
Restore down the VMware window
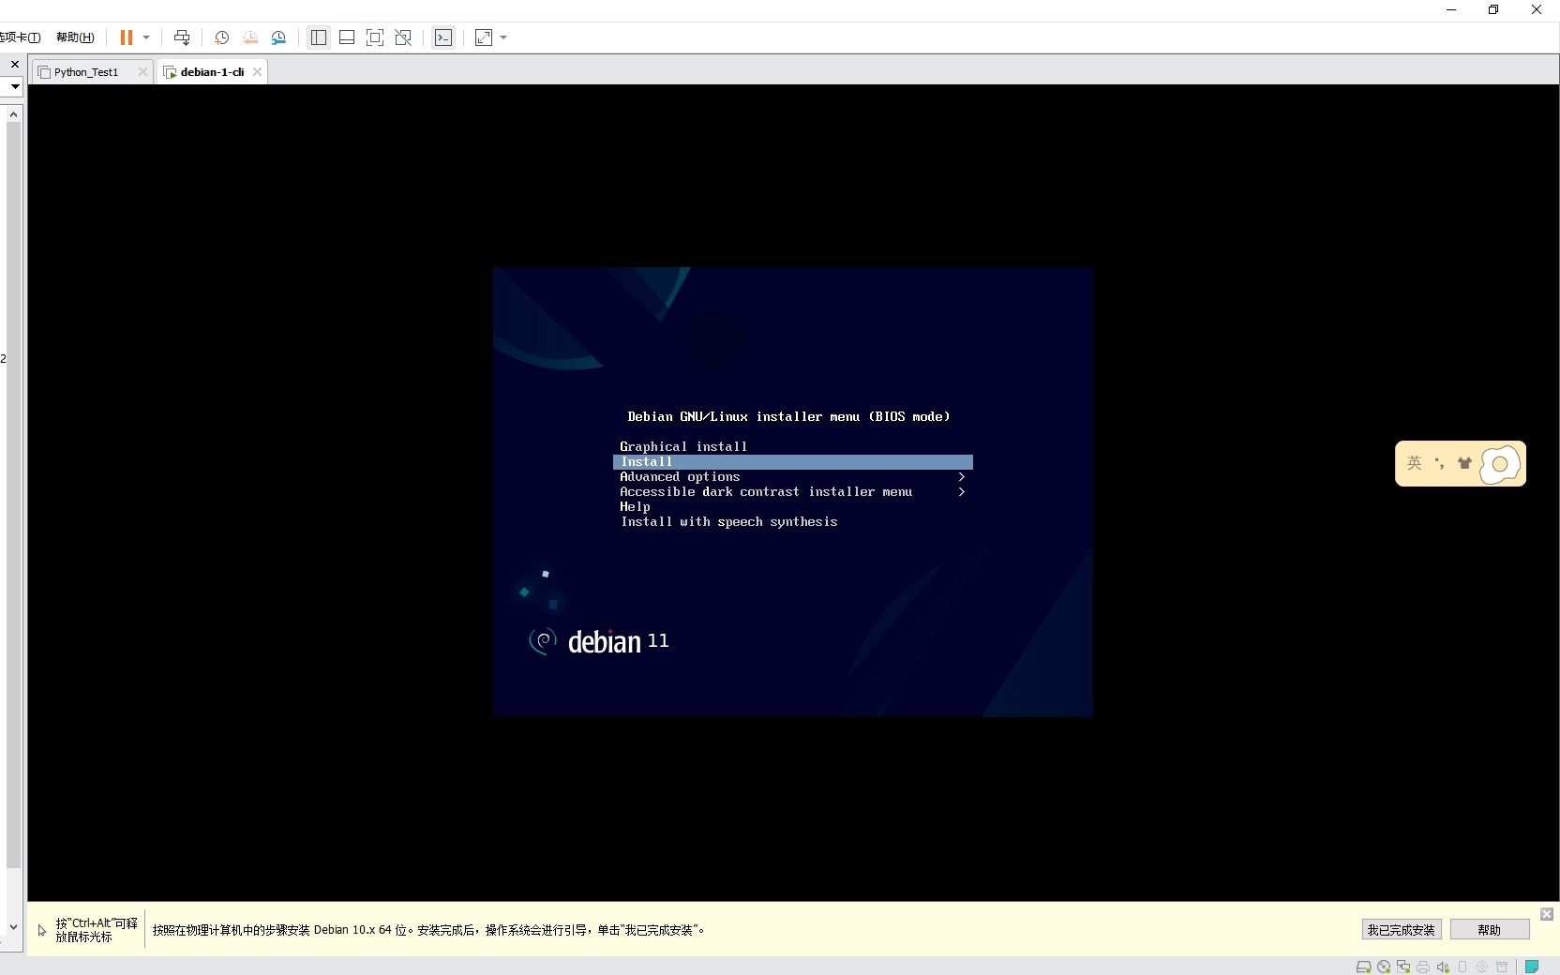[x=1493, y=9]
